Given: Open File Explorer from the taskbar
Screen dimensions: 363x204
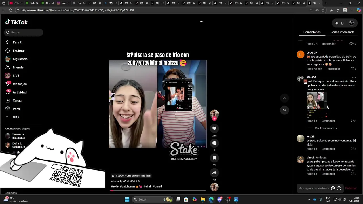Looking at the screenshot, I should 203,199.
